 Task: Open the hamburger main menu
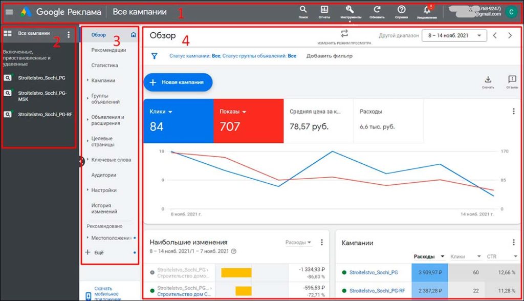coord(9,12)
